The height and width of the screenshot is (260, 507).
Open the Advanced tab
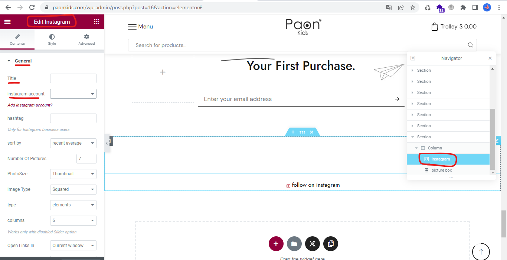[86, 40]
